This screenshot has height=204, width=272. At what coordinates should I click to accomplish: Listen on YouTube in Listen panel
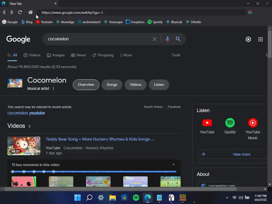tap(207, 126)
